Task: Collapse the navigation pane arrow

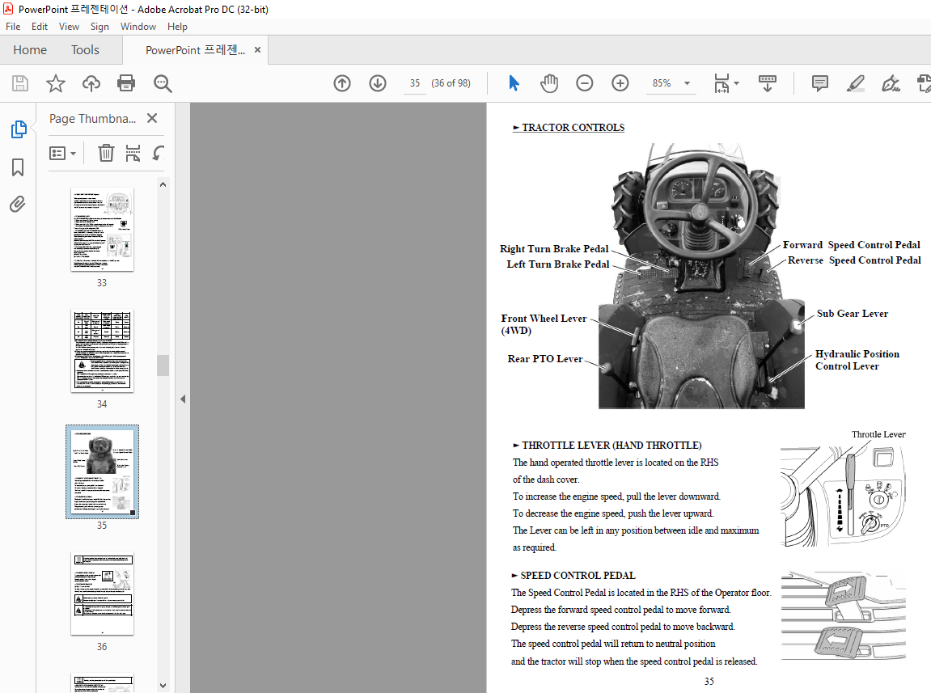Action: pos(183,399)
